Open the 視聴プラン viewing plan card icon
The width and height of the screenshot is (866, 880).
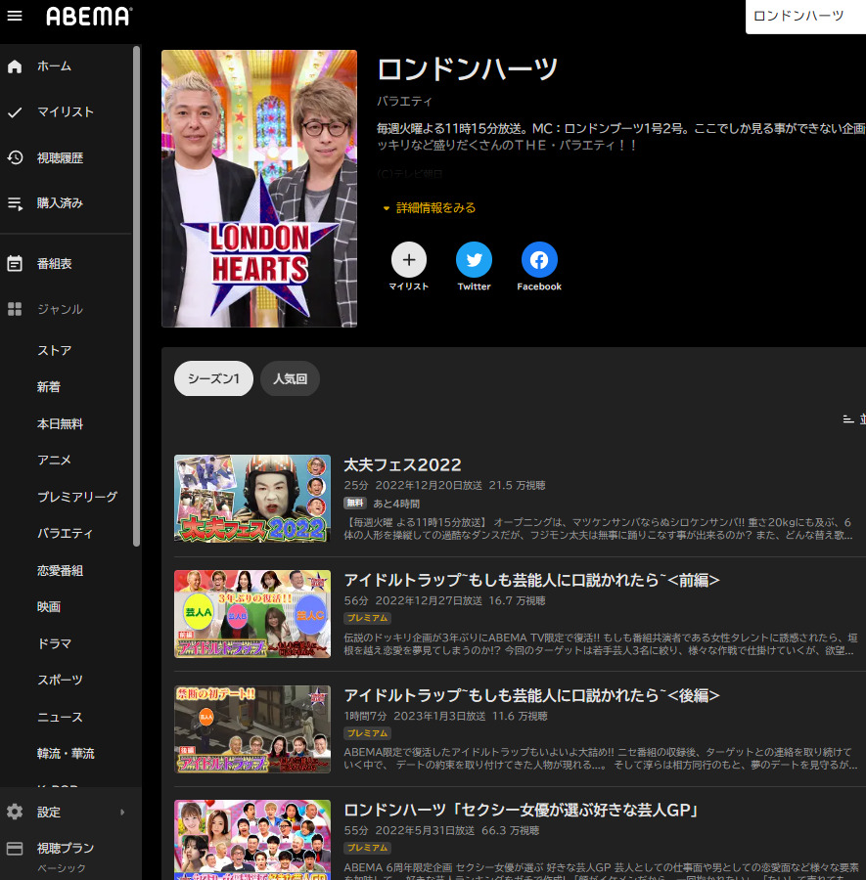click(15, 849)
